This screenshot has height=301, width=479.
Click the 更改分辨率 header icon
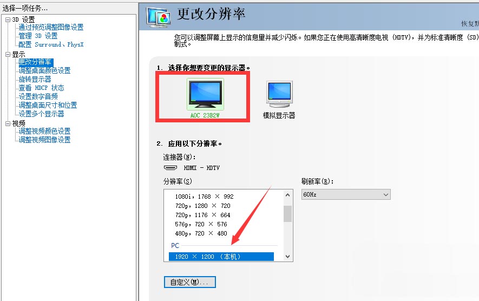pos(158,17)
